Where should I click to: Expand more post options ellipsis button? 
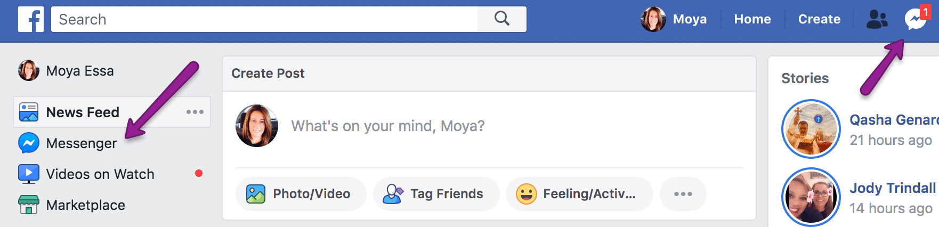click(683, 194)
